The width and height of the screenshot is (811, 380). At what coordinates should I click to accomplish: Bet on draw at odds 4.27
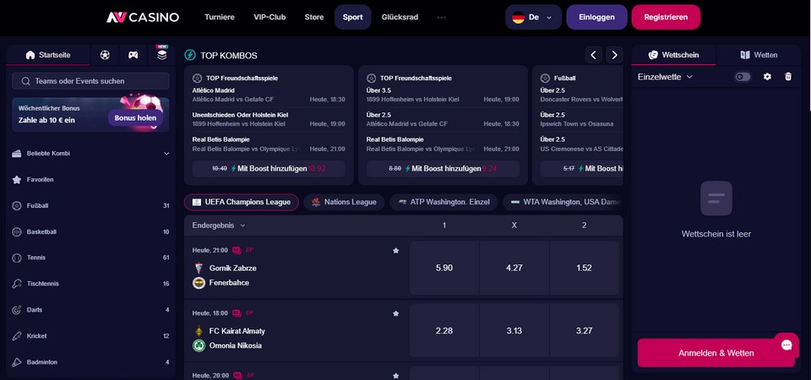pos(514,268)
